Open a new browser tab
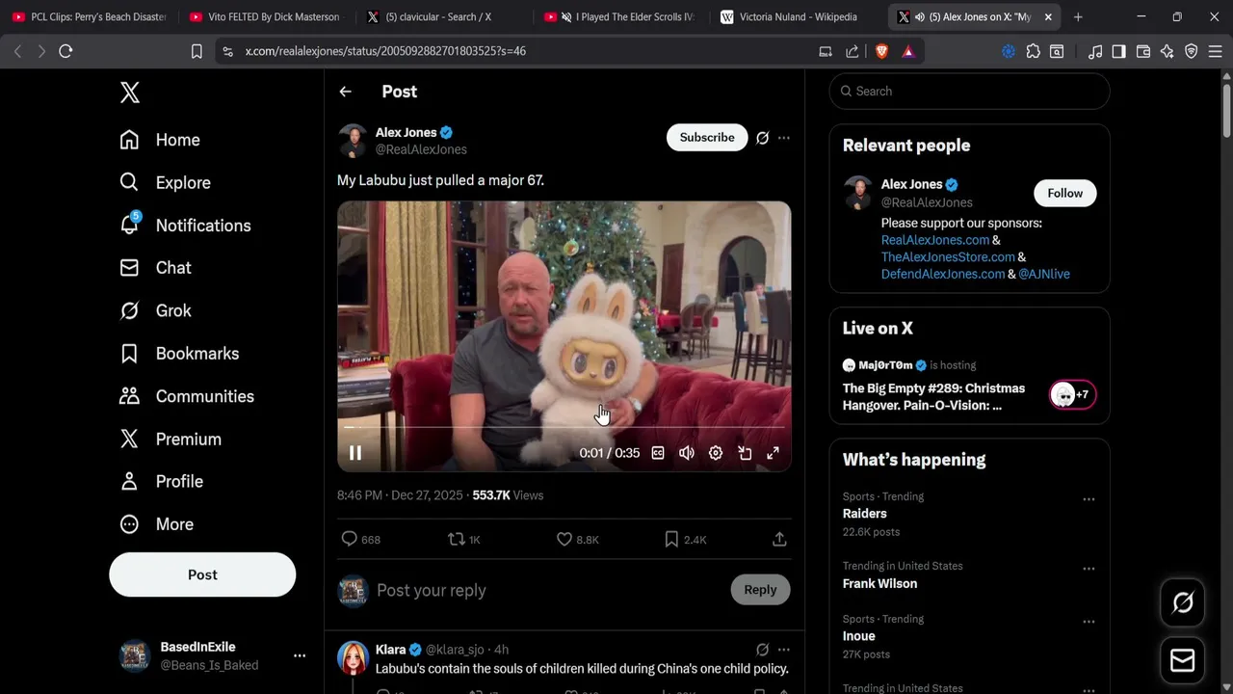This screenshot has width=1233, height=694. (x=1078, y=17)
